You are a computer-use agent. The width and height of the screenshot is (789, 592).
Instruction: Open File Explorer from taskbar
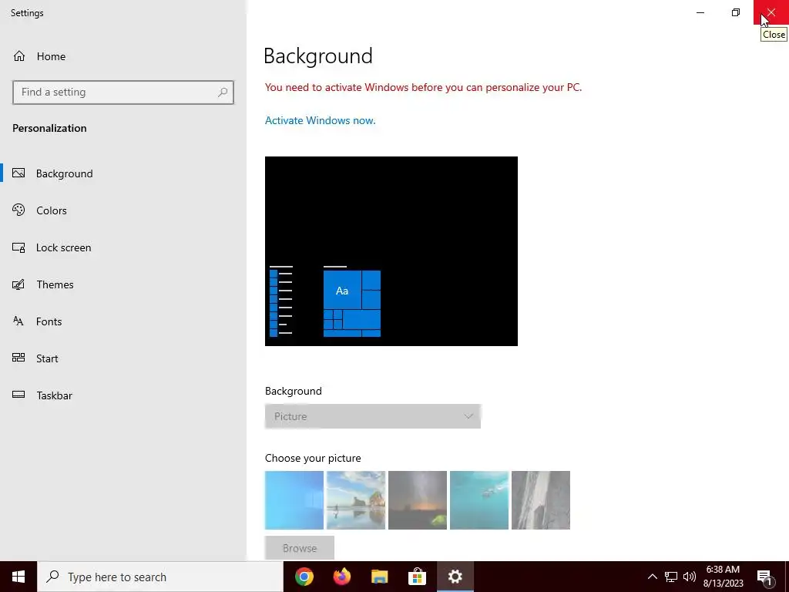pyautogui.click(x=380, y=577)
